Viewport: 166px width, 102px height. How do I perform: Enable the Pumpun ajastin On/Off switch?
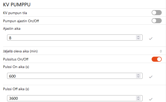(x=156, y=21)
